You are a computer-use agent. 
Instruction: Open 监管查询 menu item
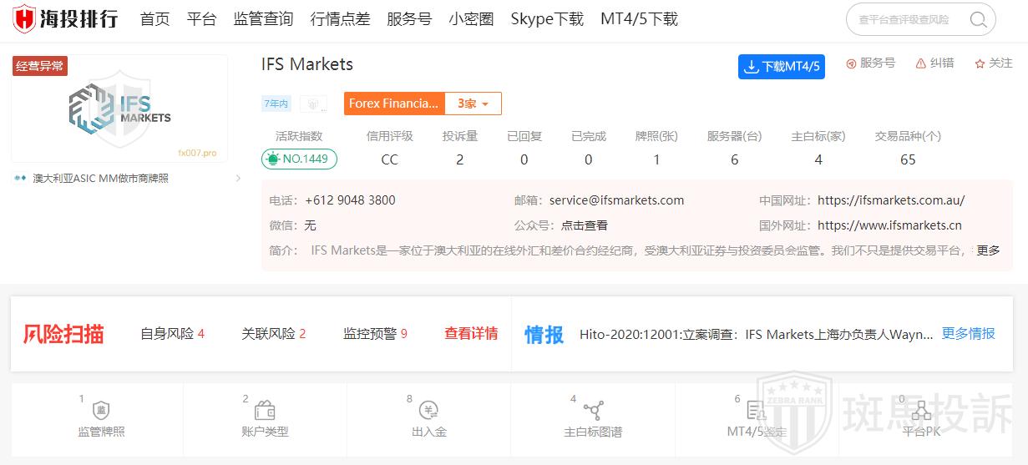pos(263,19)
